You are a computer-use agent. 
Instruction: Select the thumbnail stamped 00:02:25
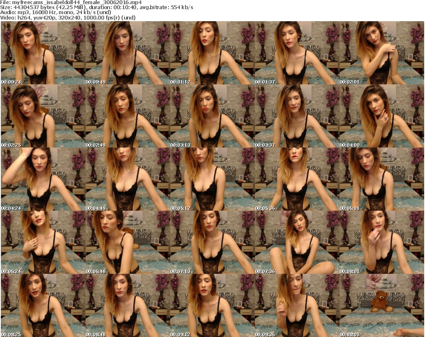point(43,116)
